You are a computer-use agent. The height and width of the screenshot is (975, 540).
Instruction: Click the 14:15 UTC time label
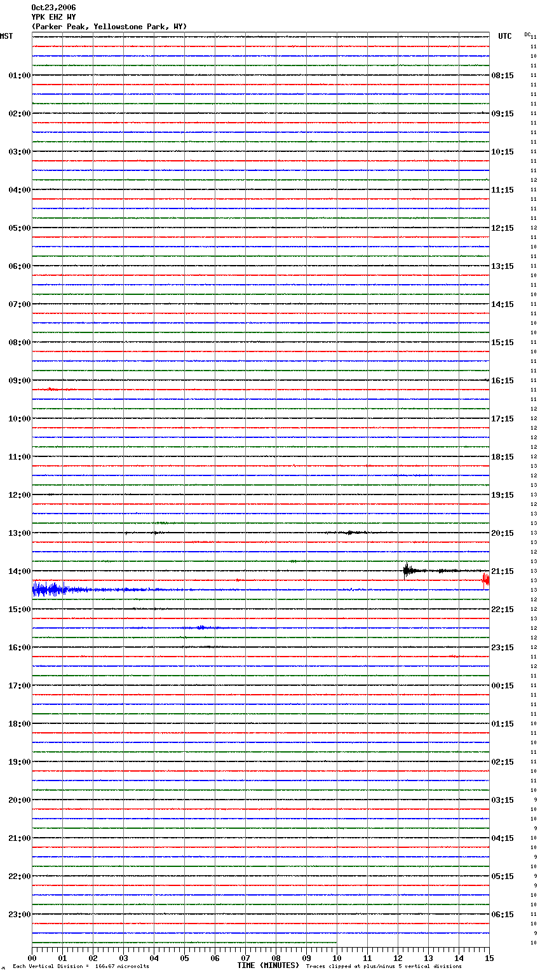click(x=503, y=304)
